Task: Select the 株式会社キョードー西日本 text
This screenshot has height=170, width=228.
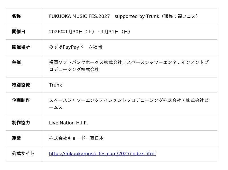Action: [76, 138]
